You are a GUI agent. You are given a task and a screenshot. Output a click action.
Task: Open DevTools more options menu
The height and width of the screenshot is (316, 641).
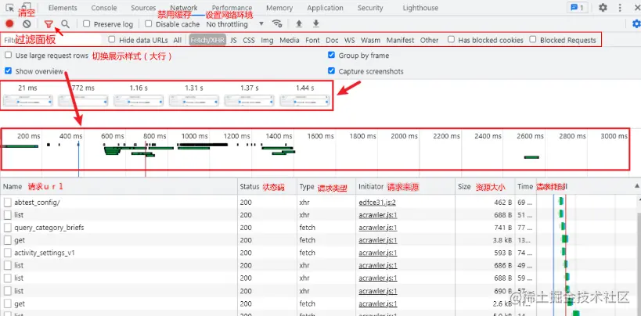click(x=621, y=7)
